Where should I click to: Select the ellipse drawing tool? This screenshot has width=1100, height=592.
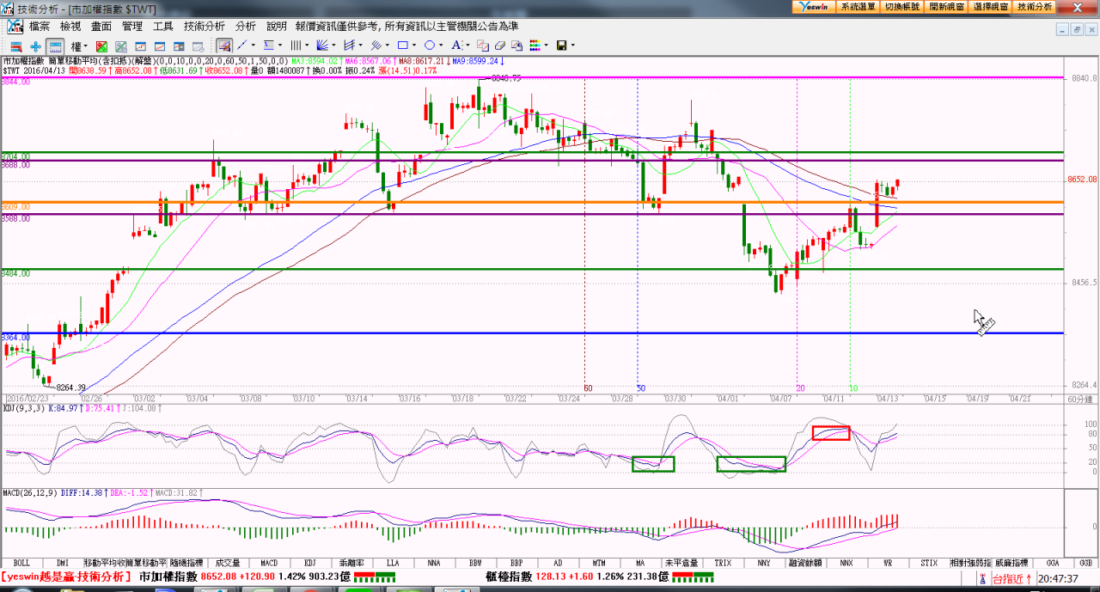coord(429,46)
